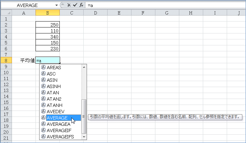Select column E header
The height and width of the screenshot is (143, 246).
tap(119, 13)
